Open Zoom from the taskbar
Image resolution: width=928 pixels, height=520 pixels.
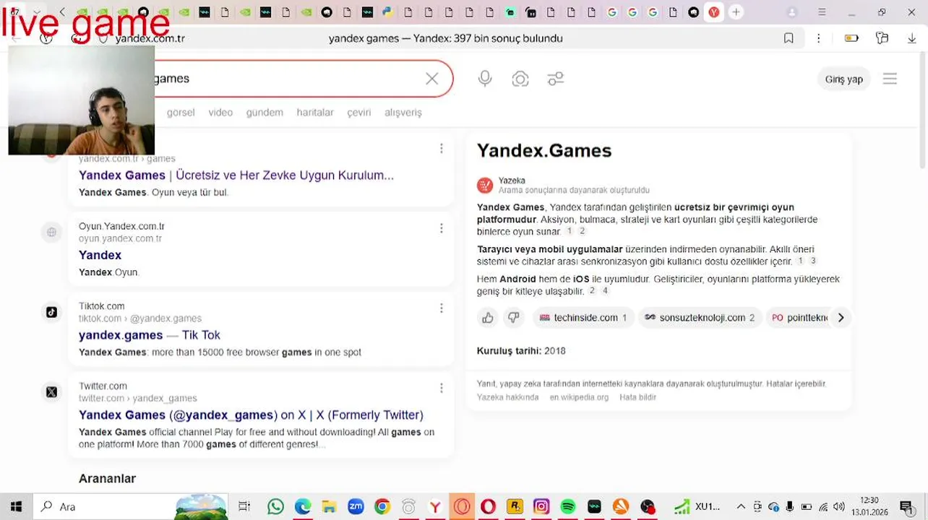coord(356,506)
